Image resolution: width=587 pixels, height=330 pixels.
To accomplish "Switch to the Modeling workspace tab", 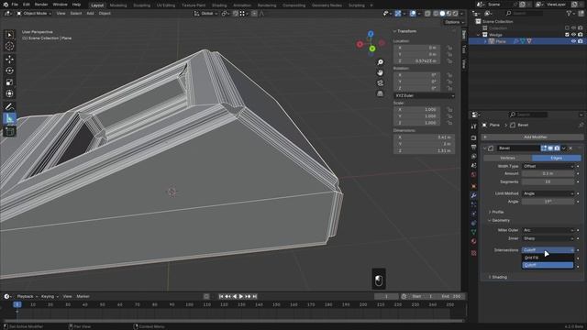I will tap(118, 5).
